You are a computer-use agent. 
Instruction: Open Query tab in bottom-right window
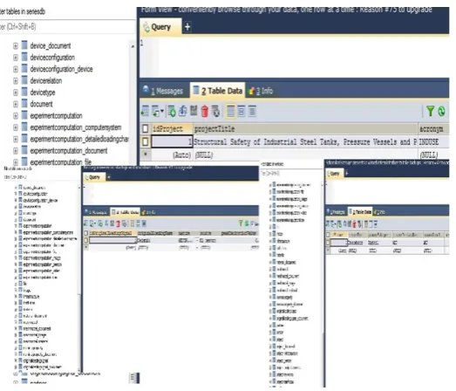pyautogui.click(x=335, y=174)
